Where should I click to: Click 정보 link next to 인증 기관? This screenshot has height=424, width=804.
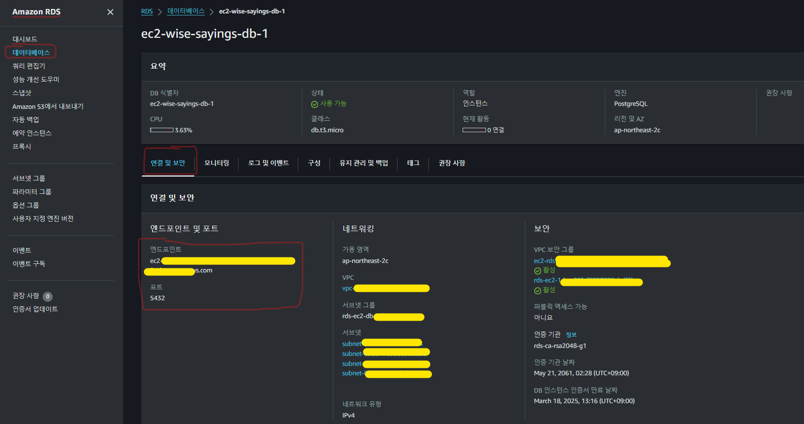(571, 335)
